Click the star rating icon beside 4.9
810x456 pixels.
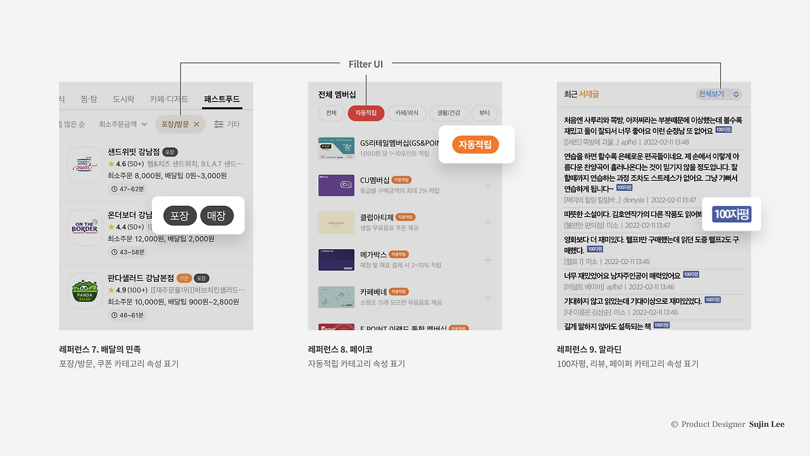click(x=111, y=290)
